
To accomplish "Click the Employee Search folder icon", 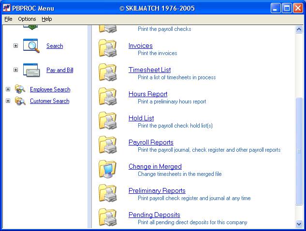I will coord(20,89).
